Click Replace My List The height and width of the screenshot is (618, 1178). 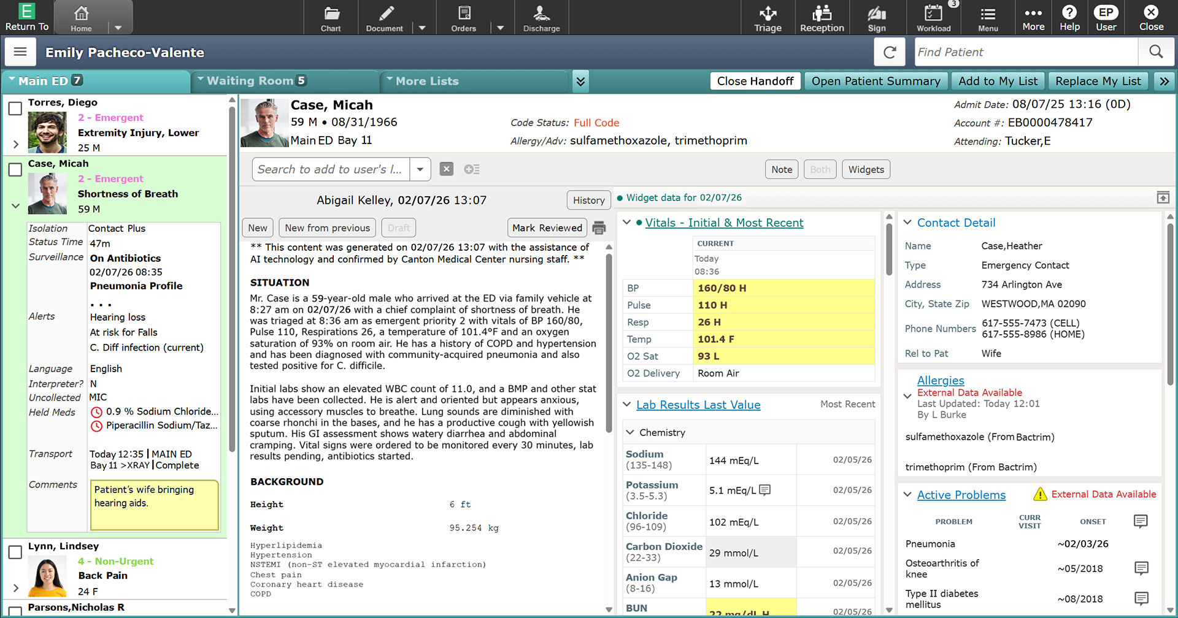pyautogui.click(x=1098, y=81)
